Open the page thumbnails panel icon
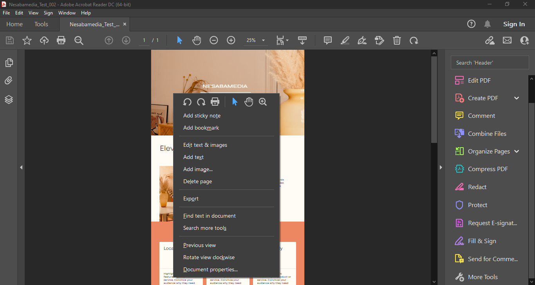This screenshot has width=535, height=285. 9,63
